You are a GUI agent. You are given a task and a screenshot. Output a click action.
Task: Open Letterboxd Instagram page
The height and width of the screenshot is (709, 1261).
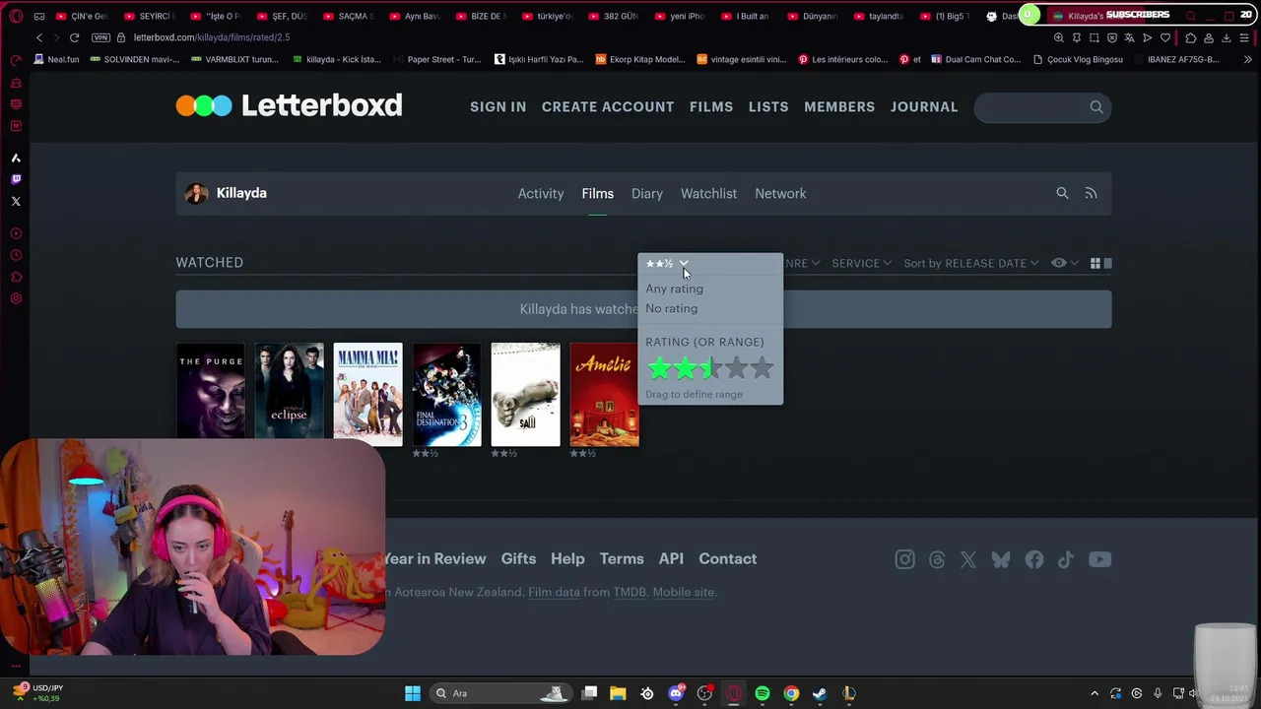[904, 559]
